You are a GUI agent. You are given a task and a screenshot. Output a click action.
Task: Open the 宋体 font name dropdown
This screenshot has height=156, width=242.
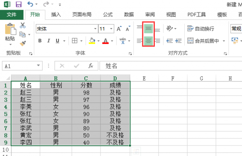[95, 29]
